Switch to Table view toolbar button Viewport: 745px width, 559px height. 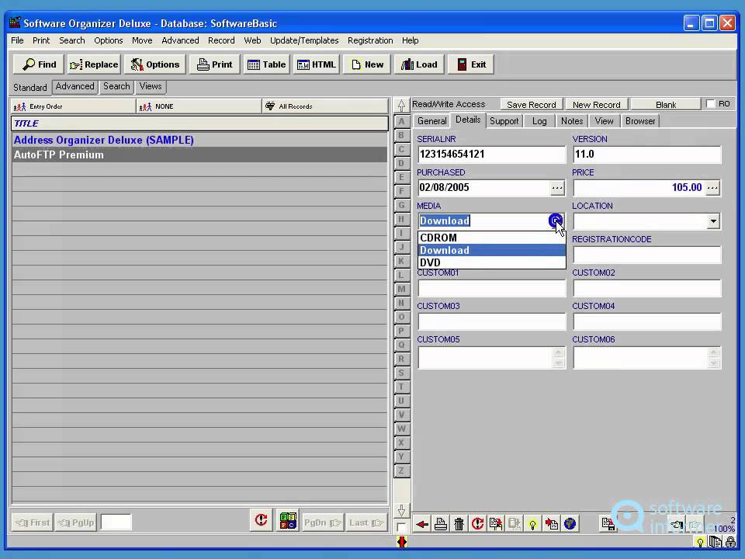coord(266,64)
